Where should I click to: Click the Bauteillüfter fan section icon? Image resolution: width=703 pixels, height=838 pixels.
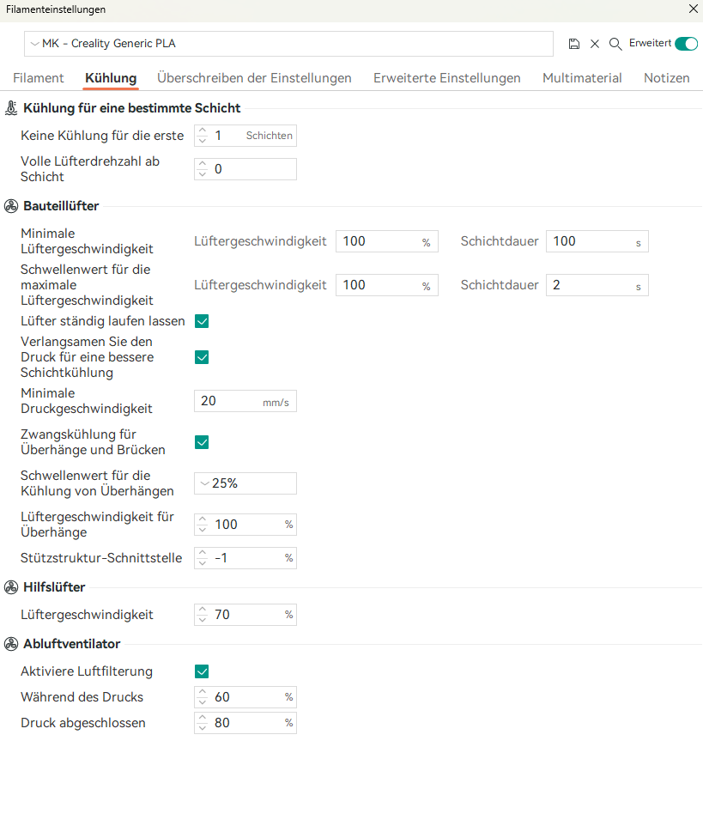[x=11, y=206]
